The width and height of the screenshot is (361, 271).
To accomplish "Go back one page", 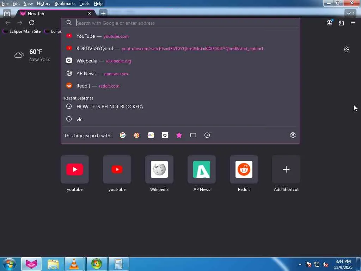I will pyautogui.click(x=8, y=23).
